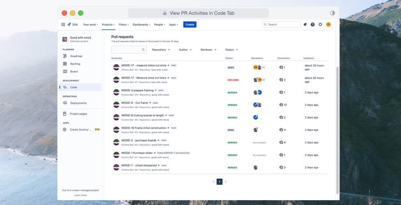401x205 pixels.
Task: Click the comments icon for WOOD-9 row
Action: [281, 105]
